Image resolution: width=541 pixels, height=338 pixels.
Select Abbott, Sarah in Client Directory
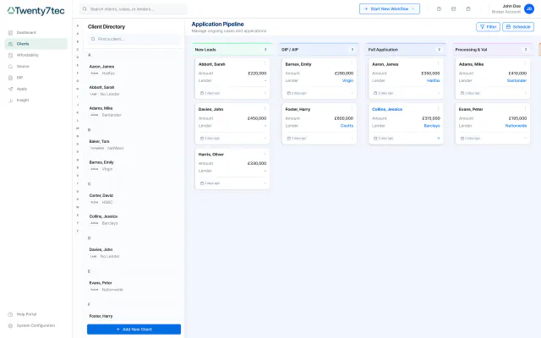tap(134, 90)
